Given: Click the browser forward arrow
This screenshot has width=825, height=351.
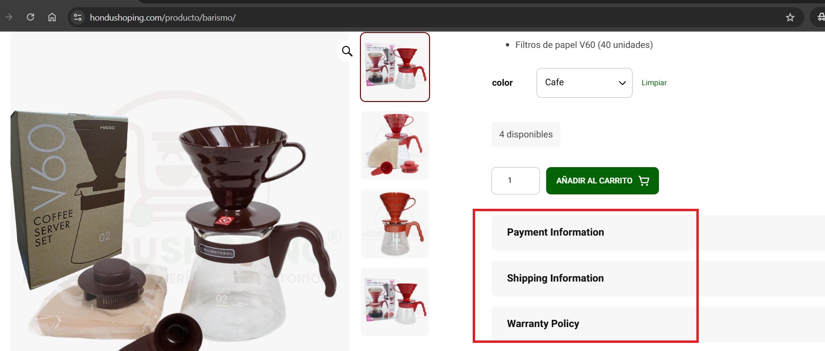Looking at the screenshot, I should pyautogui.click(x=9, y=17).
